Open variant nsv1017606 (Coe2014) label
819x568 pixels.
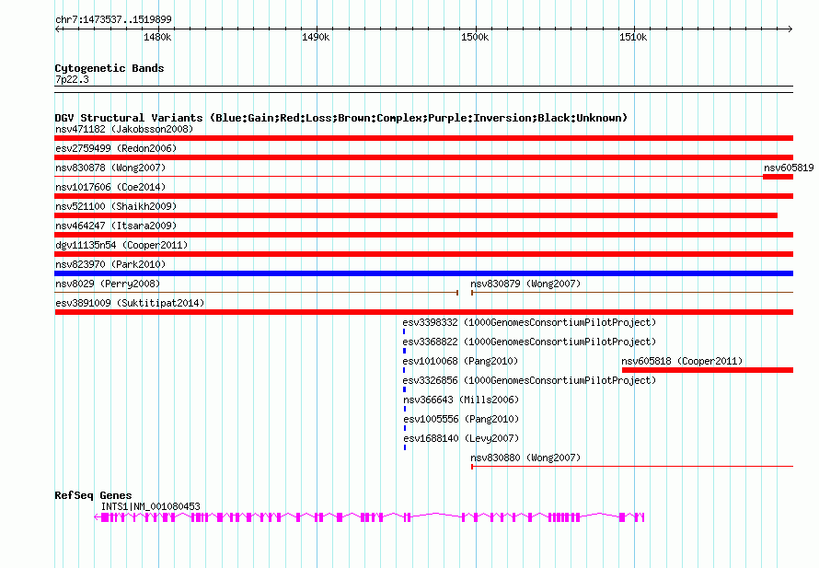[x=110, y=187]
